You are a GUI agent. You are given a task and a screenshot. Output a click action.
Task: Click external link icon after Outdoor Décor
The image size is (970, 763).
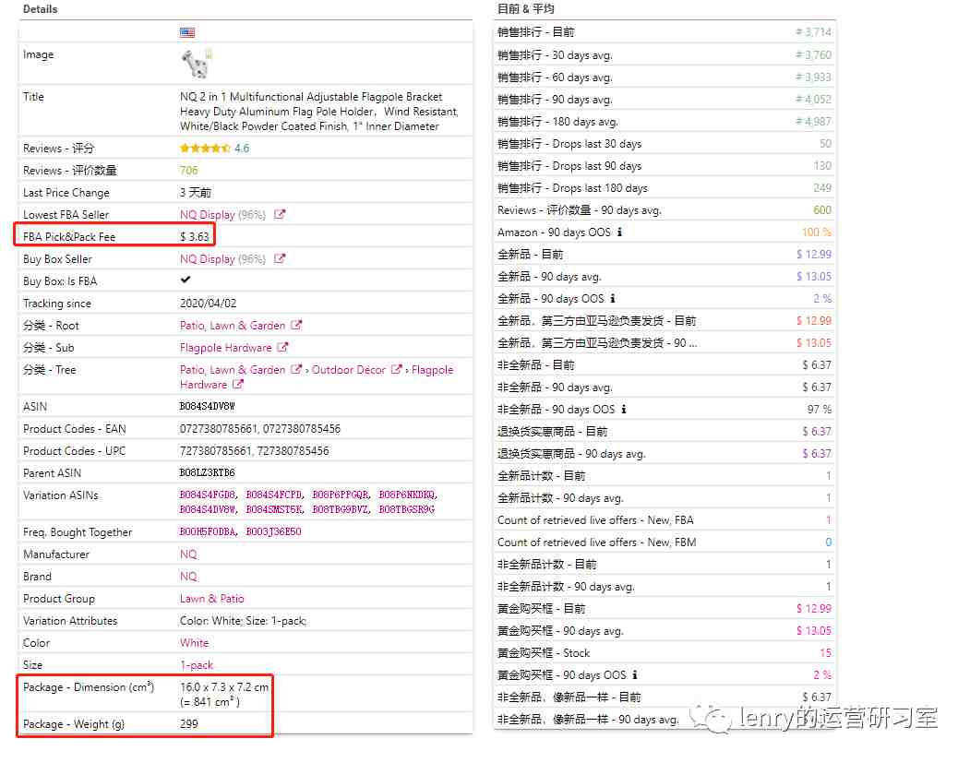[397, 370]
